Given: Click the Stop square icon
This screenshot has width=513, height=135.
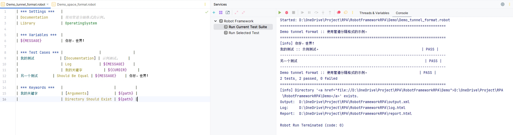Looking at the screenshot, I should point(294,12).
